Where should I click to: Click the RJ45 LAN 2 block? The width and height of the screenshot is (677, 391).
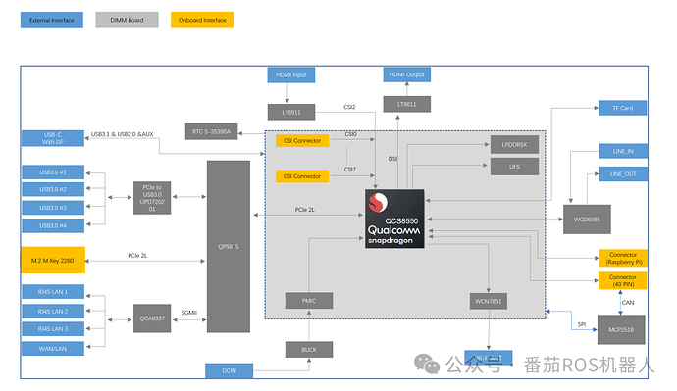pos(53,312)
